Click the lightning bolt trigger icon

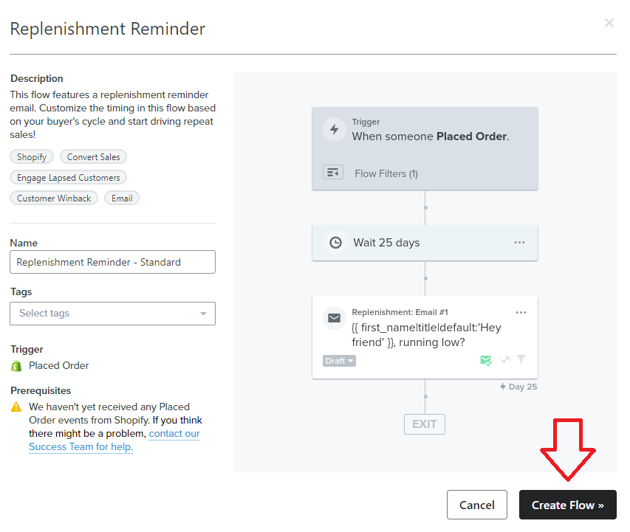pos(335,129)
